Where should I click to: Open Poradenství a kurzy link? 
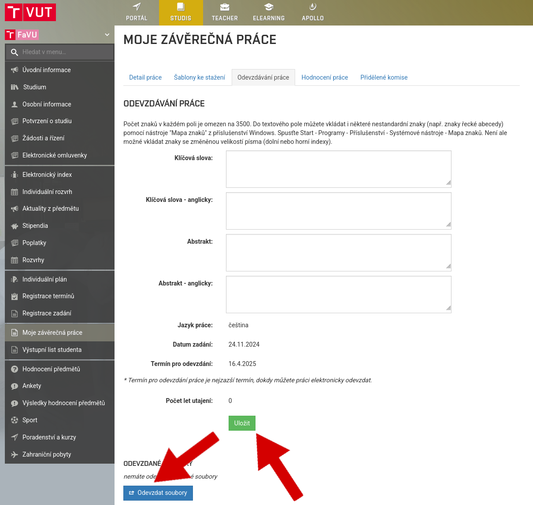click(x=59, y=437)
